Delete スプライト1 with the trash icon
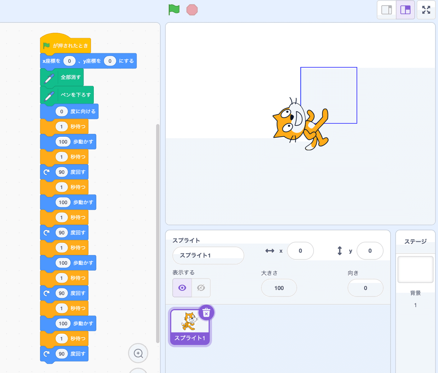Viewport: 438px width, 373px height. point(206,313)
